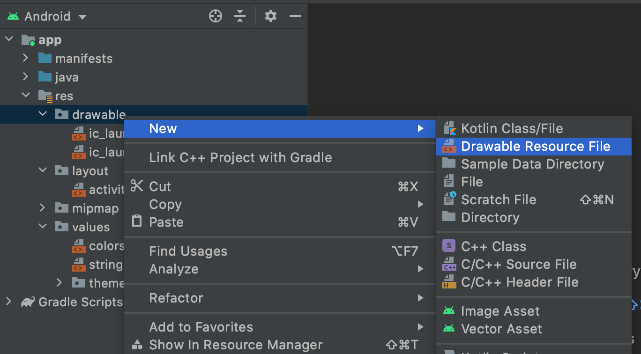Click the strings XML file icon
The image size is (641, 354).
tap(79, 265)
